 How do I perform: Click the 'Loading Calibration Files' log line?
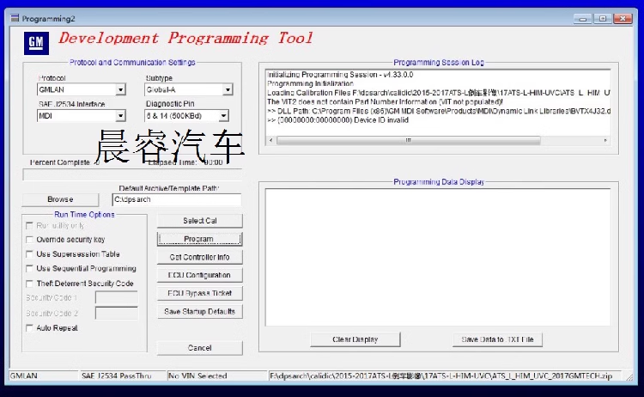pyautogui.click(x=438, y=93)
